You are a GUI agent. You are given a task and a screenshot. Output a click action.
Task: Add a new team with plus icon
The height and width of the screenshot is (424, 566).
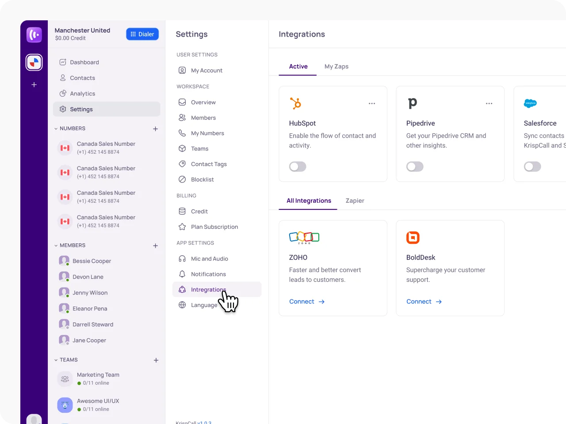click(156, 360)
